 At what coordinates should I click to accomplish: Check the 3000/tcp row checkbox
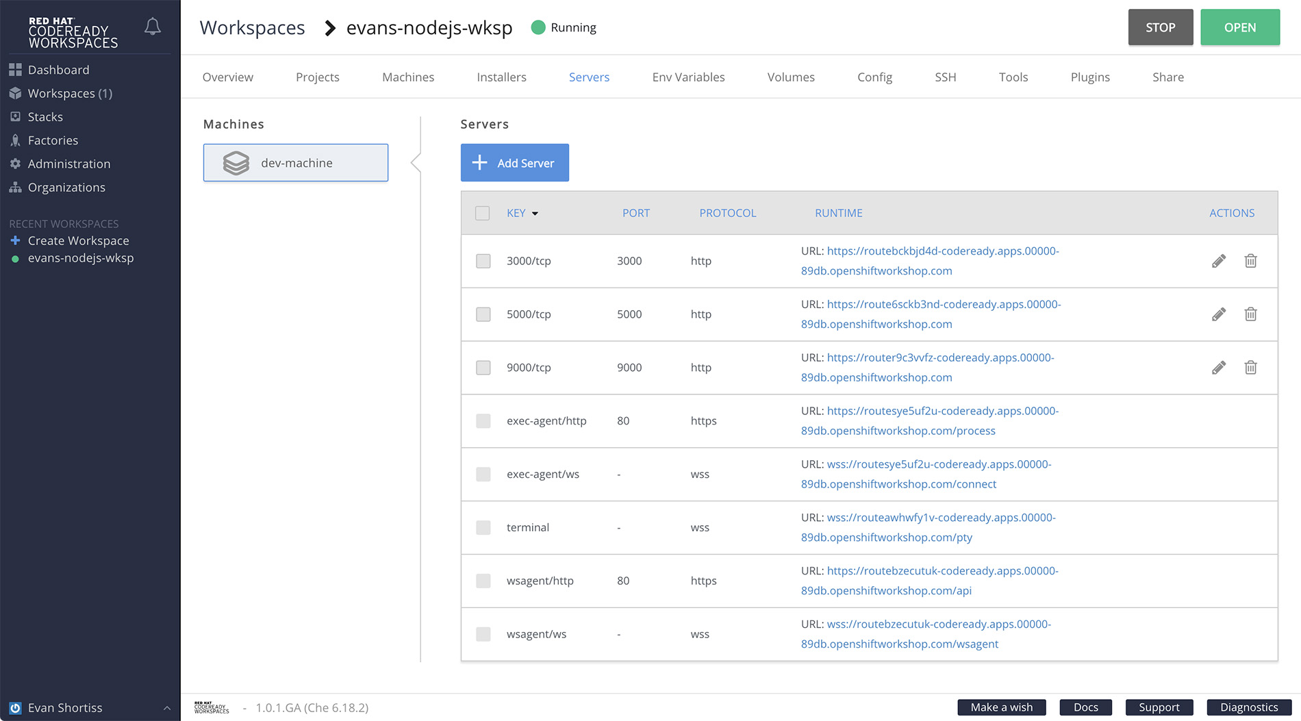click(x=483, y=261)
